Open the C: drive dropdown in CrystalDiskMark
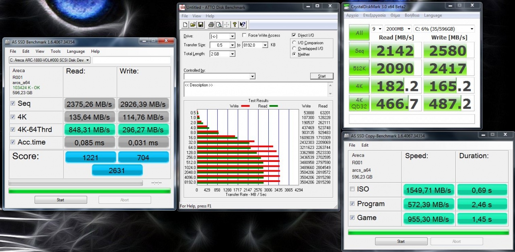This screenshot has width=515, height=252. (x=444, y=29)
